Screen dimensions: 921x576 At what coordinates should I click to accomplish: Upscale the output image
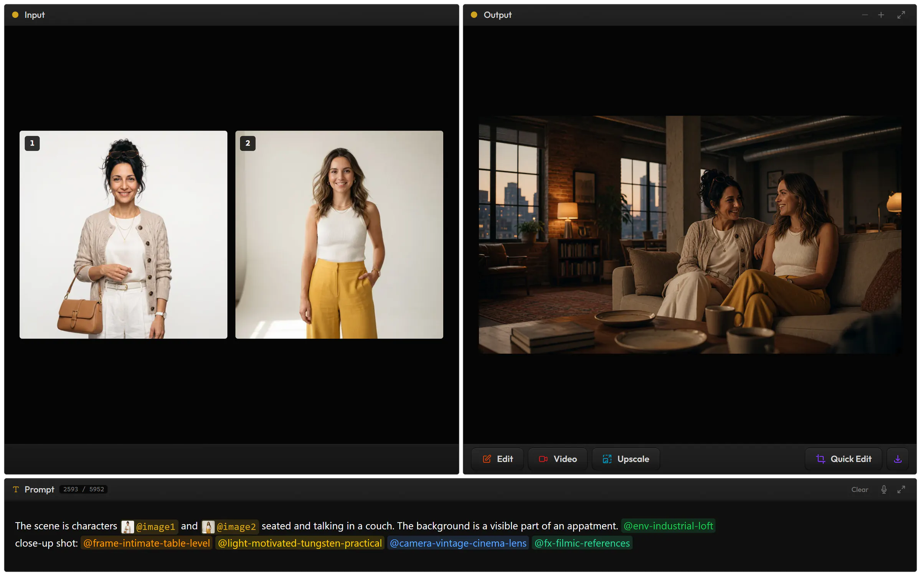point(626,459)
